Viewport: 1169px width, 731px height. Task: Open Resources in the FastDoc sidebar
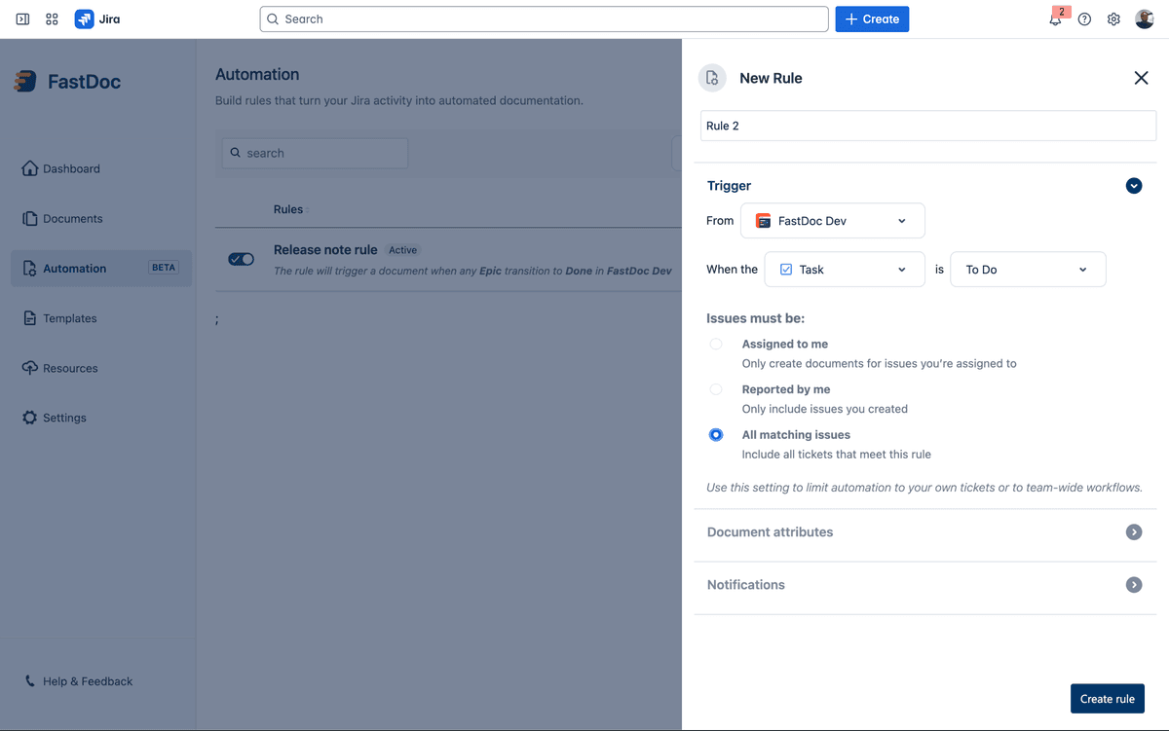point(70,367)
